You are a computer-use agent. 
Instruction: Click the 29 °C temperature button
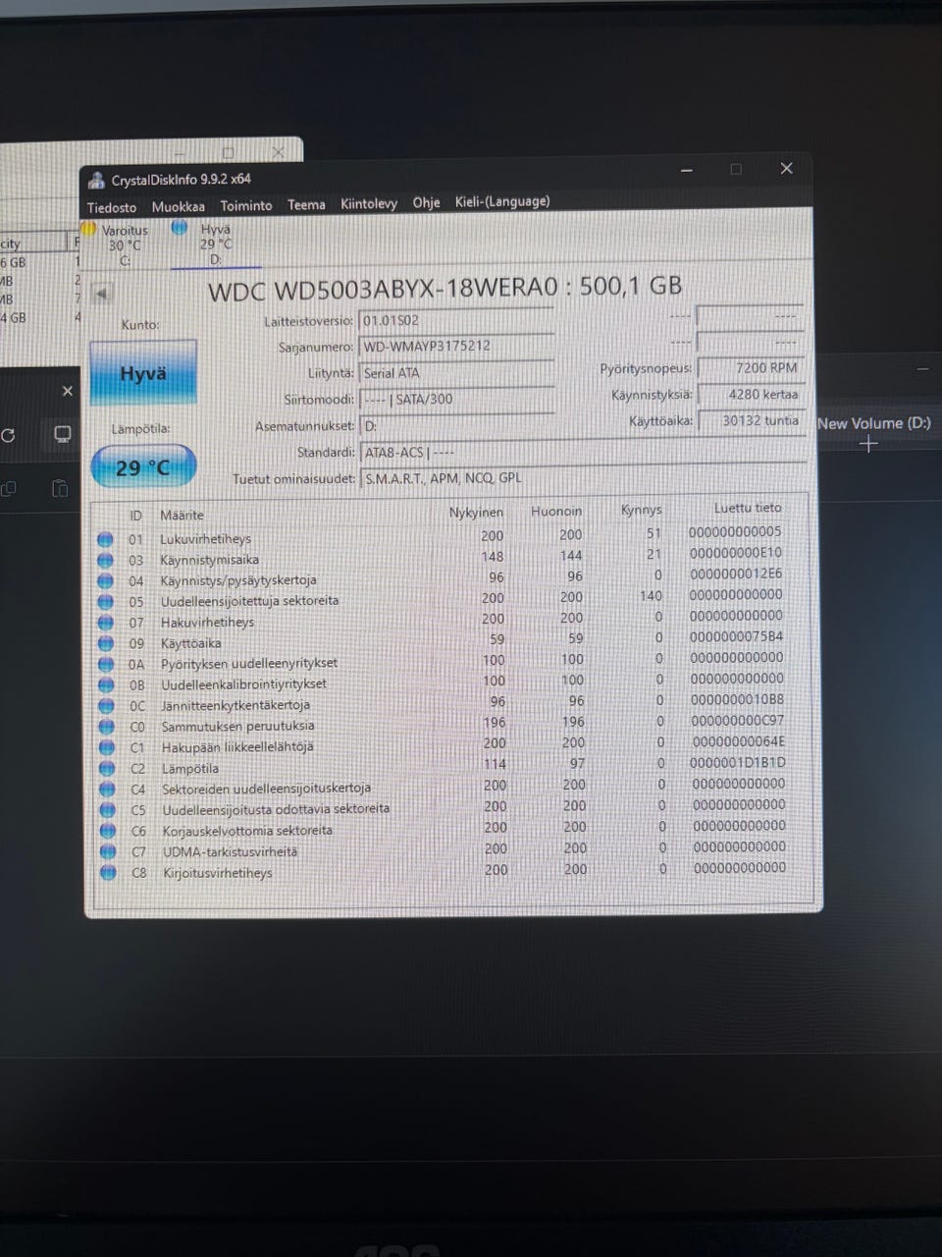143,467
